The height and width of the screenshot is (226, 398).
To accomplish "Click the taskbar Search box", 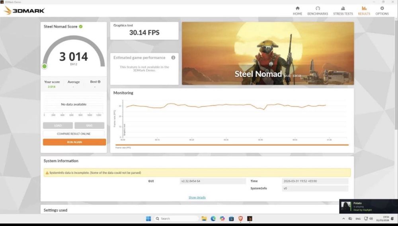I will 176,219.
